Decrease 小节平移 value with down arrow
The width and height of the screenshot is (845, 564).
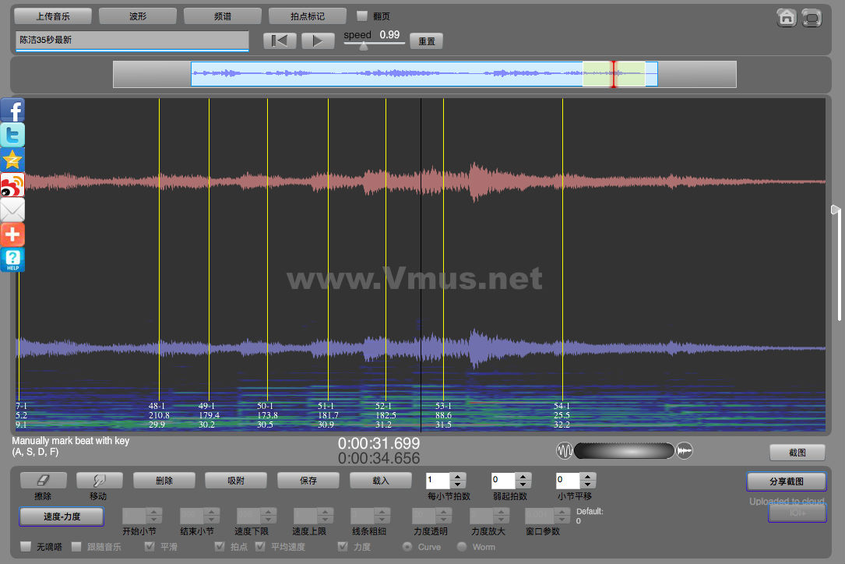point(588,485)
